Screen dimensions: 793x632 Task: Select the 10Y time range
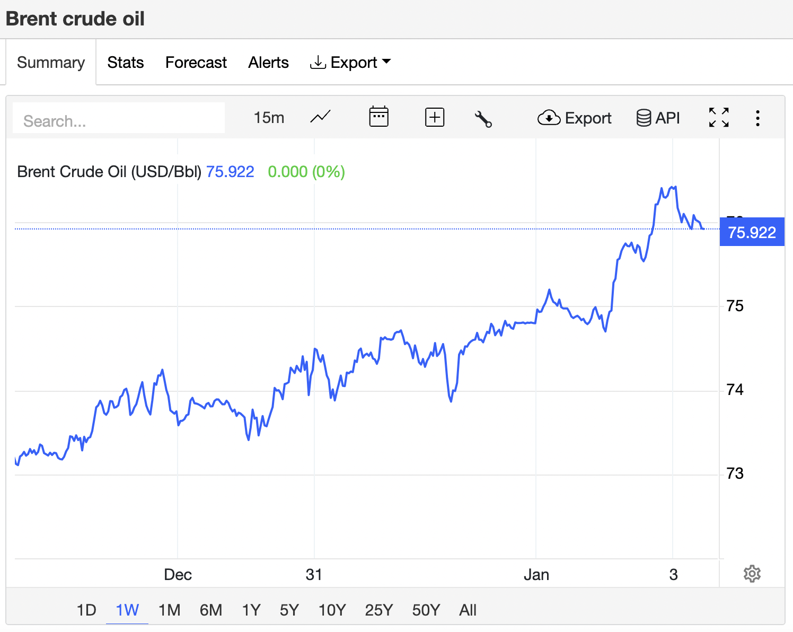tap(332, 610)
